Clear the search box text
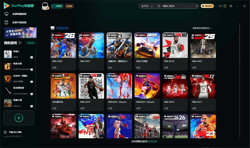The height and width of the screenshot is (148, 250). tap(197, 6)
